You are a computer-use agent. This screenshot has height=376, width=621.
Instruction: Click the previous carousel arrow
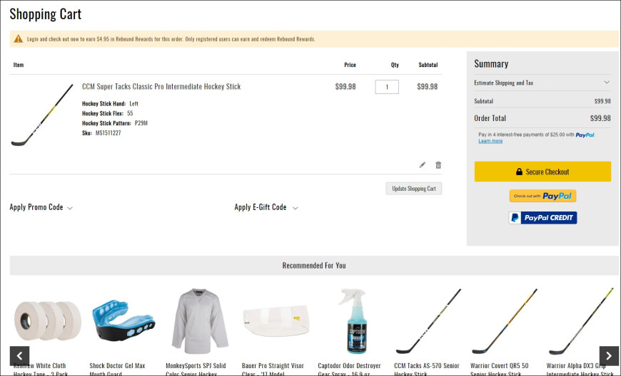[19, 355]
